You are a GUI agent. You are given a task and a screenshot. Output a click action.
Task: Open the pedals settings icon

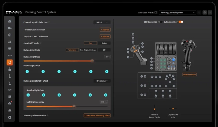10,42
